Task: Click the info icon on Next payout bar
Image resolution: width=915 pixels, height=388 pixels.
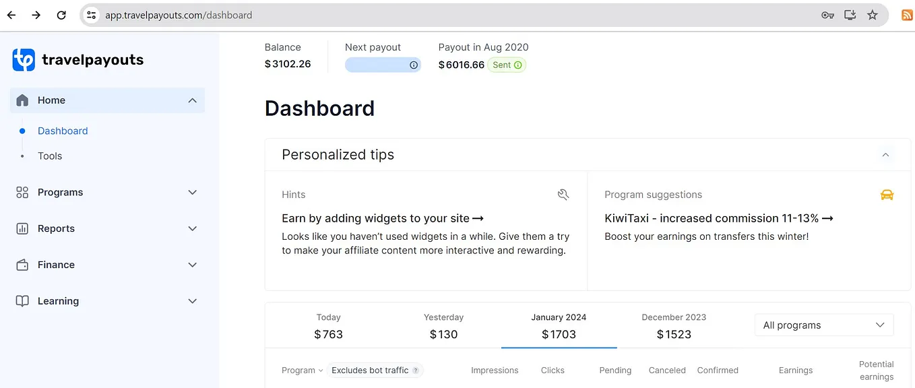Action: click(414, 65)
